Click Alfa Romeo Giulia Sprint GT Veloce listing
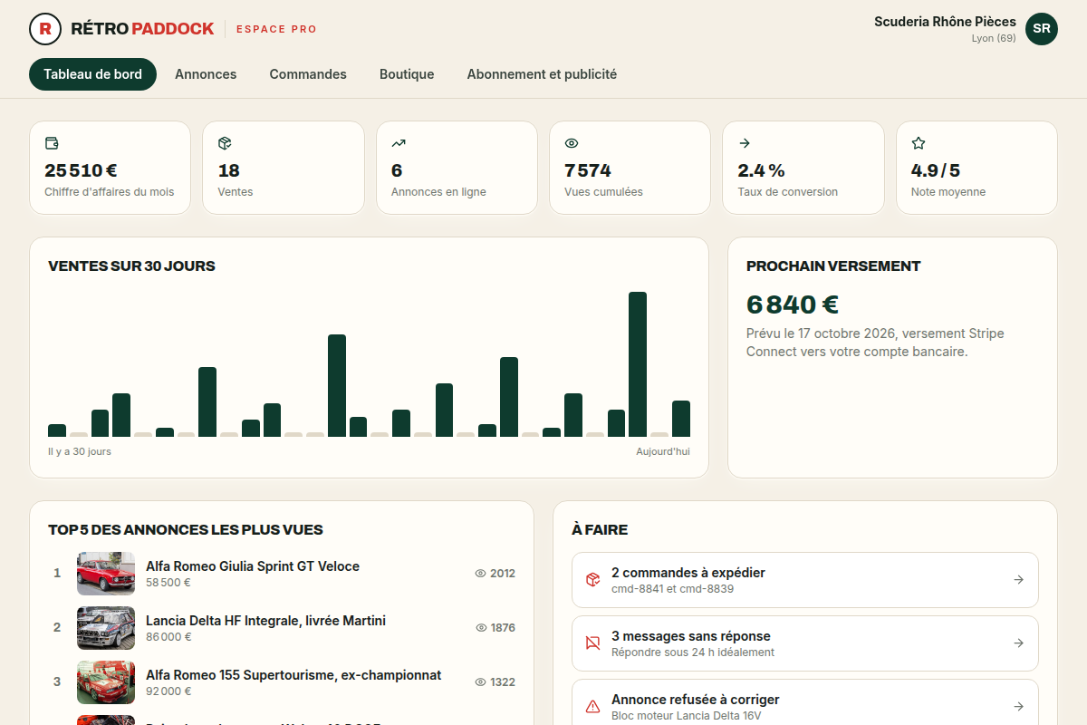Viewport: 1087px width, 725px height. [x=253, y=566]
